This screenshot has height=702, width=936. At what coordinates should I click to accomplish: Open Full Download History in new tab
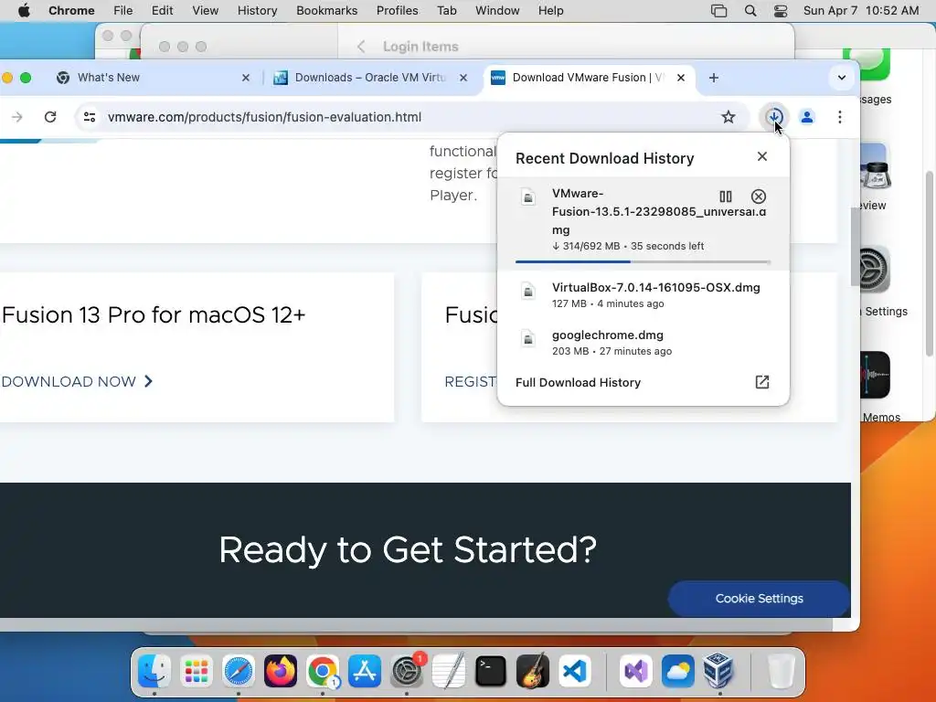761,382
